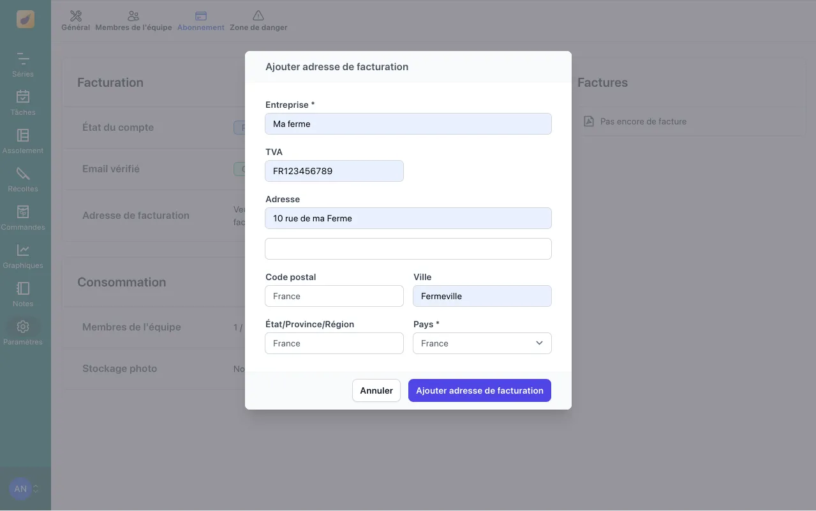Image resolution: width=816 pixels, height=511 pixels.
Task: Open the Séries sidebar icon
Action: 23,59
